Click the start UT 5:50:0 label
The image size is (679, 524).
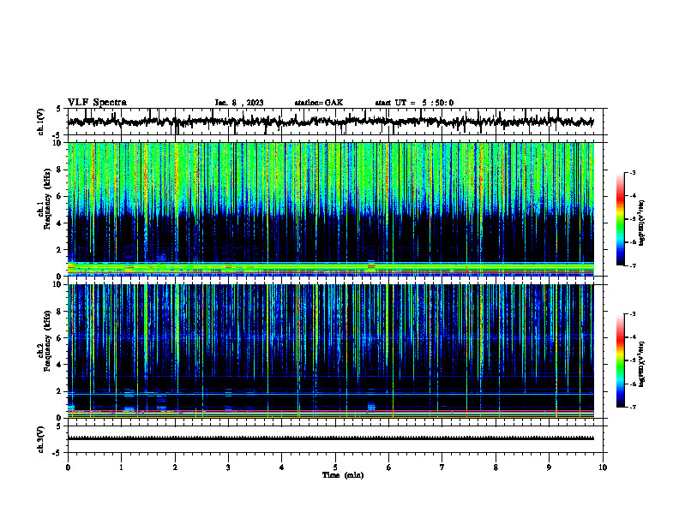tap(414, 103)
